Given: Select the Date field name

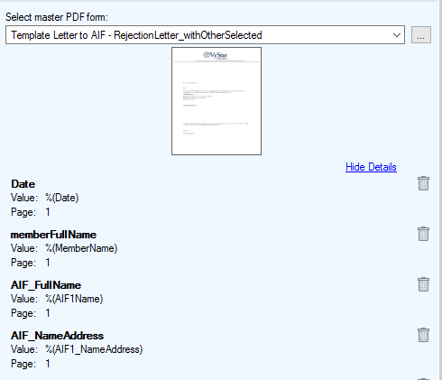Looking at the screenshot, I should (23, 184).
